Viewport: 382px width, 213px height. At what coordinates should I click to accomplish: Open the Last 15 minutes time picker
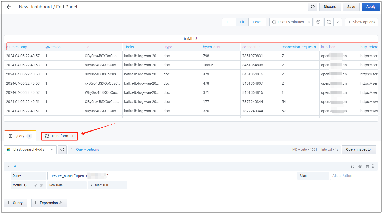(291, 22)
